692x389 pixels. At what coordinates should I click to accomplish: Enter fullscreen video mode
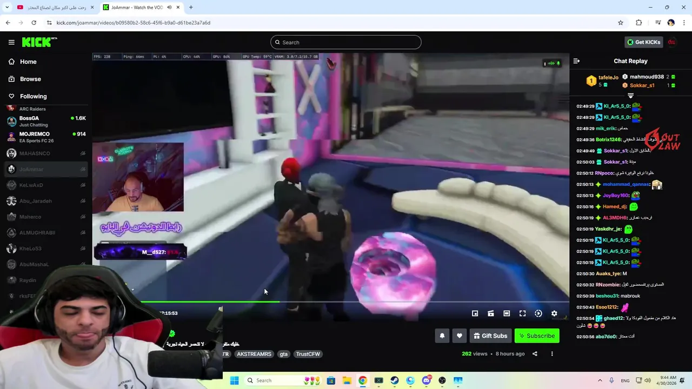coord(522,313)
